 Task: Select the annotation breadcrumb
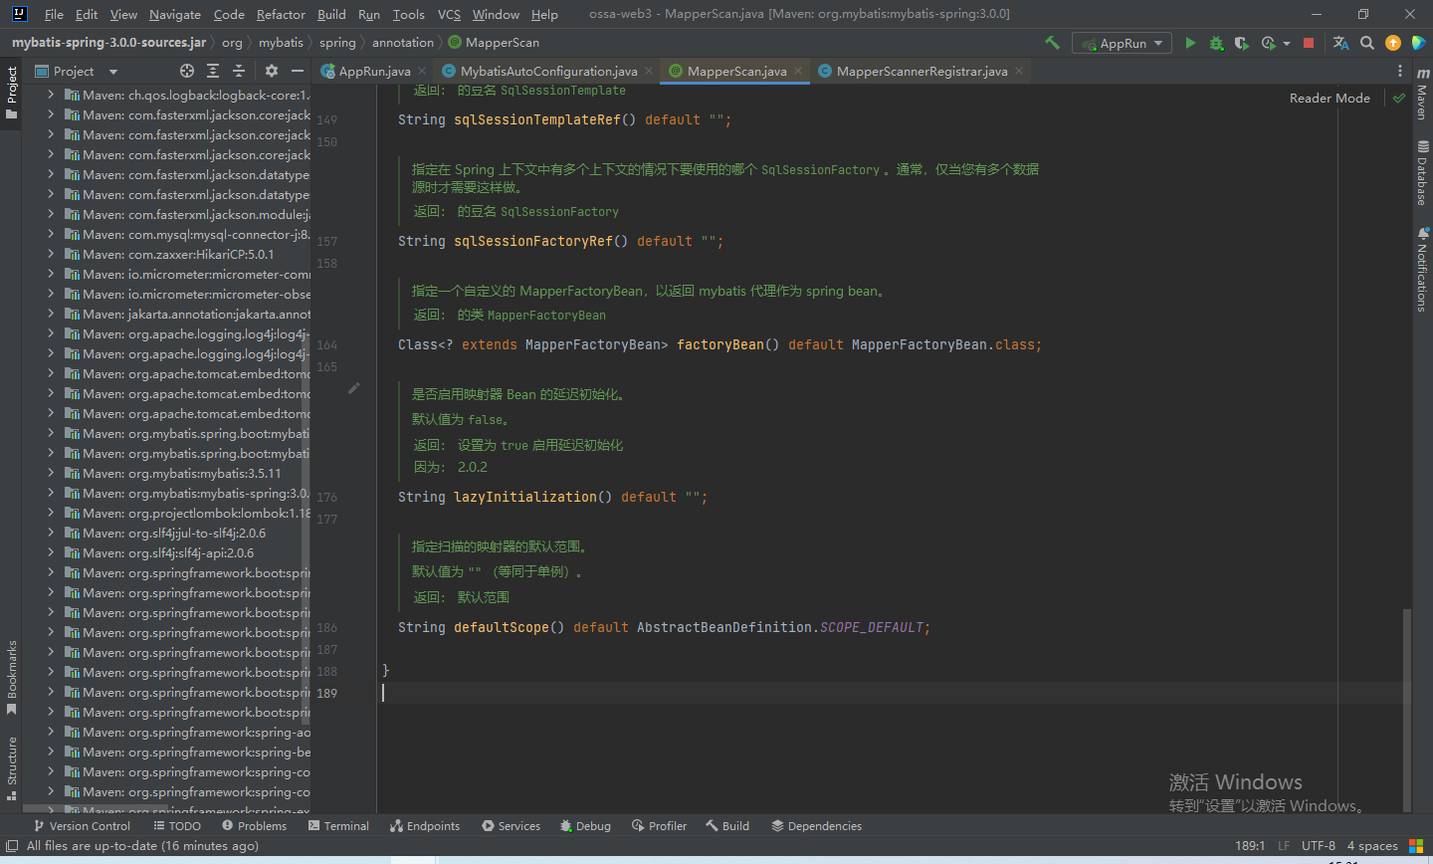coord(403,43)
